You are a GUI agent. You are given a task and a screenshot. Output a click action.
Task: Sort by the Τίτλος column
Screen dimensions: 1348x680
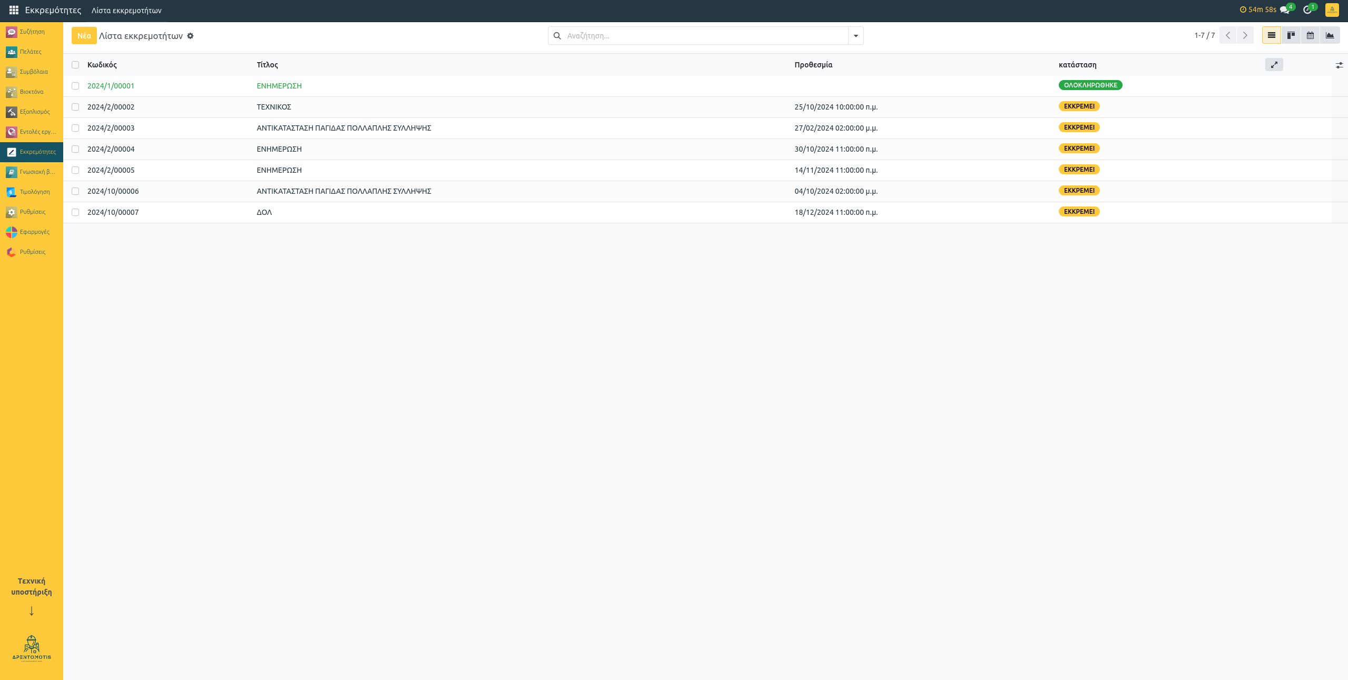click(x=267, y=65)
